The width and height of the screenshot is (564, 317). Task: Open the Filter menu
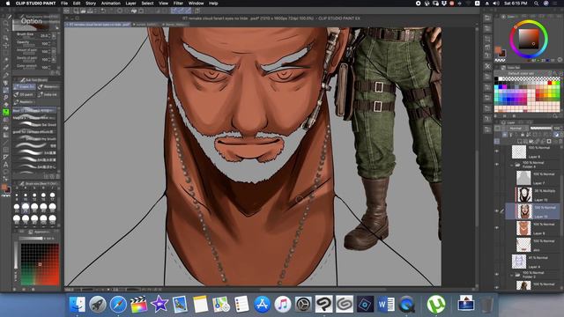178,4
